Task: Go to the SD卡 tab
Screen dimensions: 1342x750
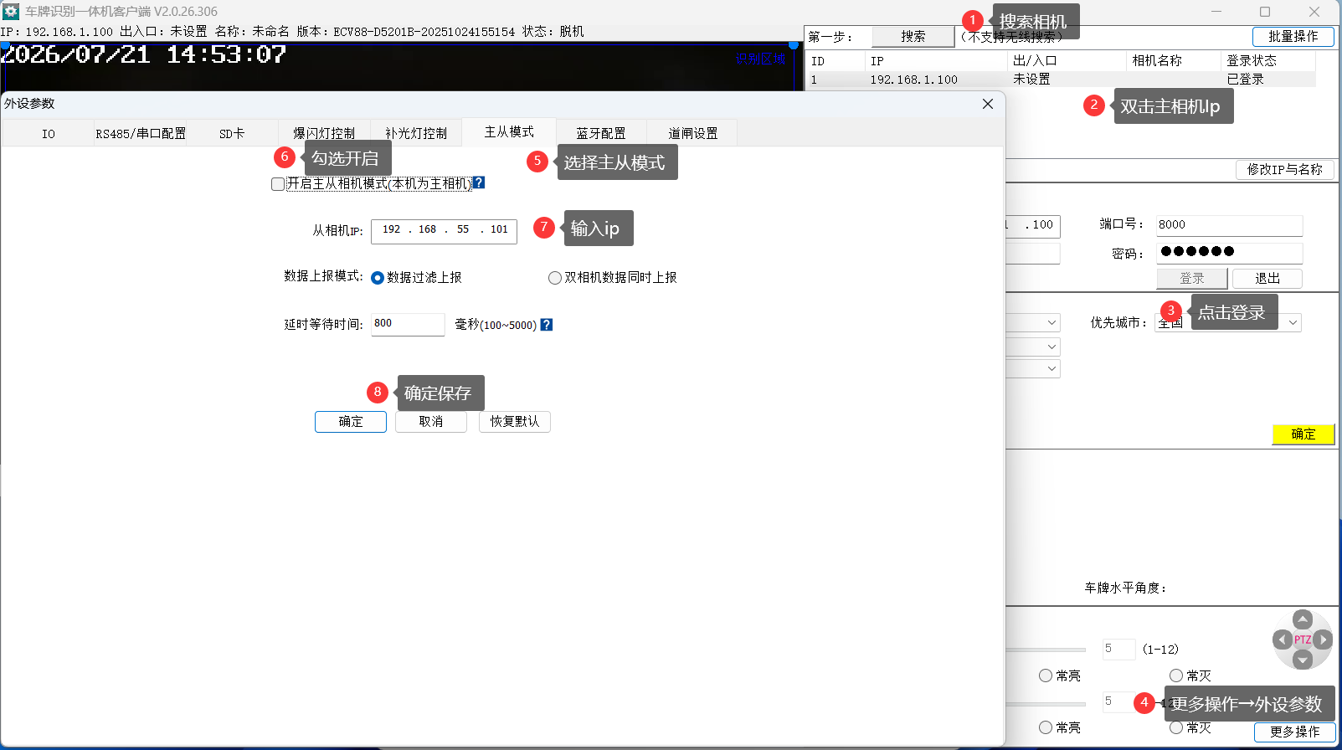Action: (232, 134)
